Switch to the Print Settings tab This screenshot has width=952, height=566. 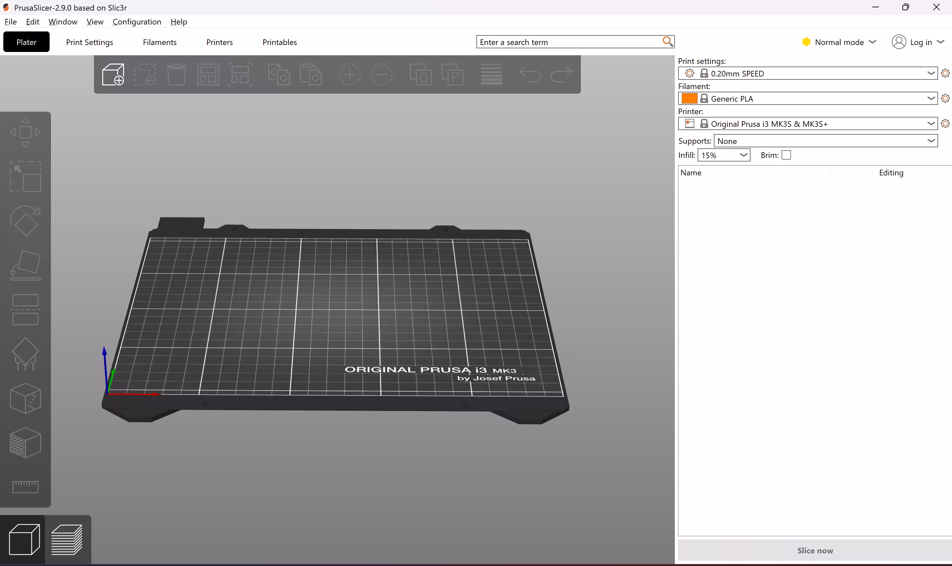(90, 42)
